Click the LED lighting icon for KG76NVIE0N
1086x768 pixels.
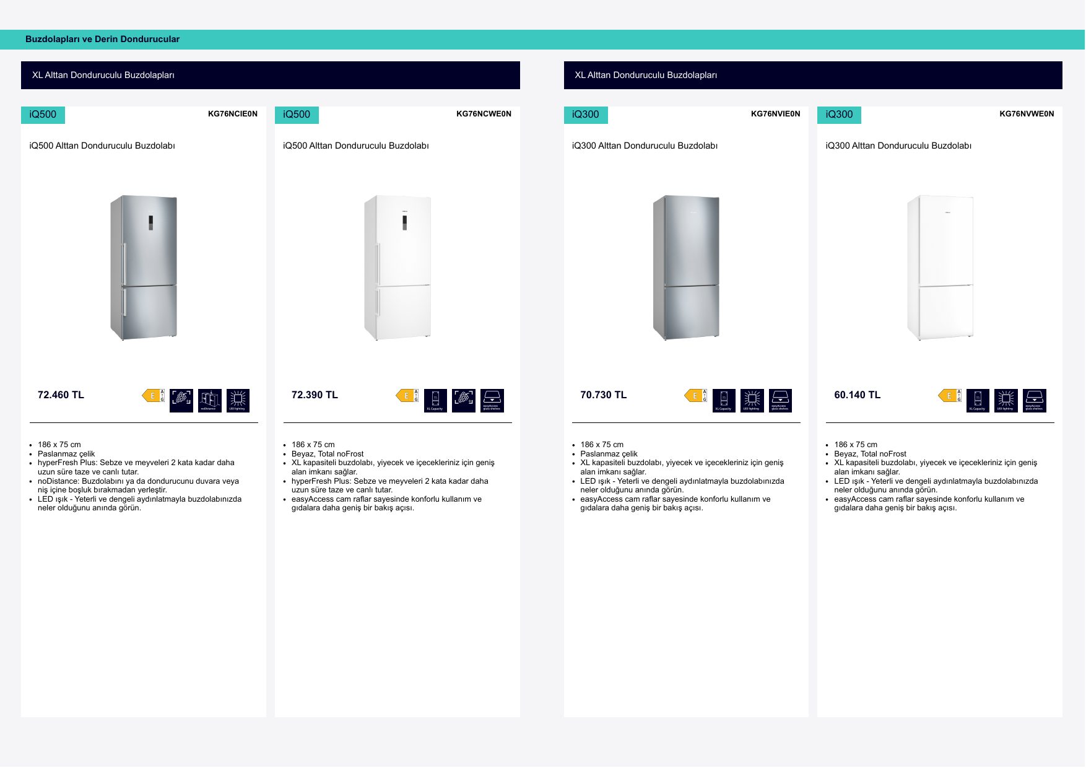[752, 401]
